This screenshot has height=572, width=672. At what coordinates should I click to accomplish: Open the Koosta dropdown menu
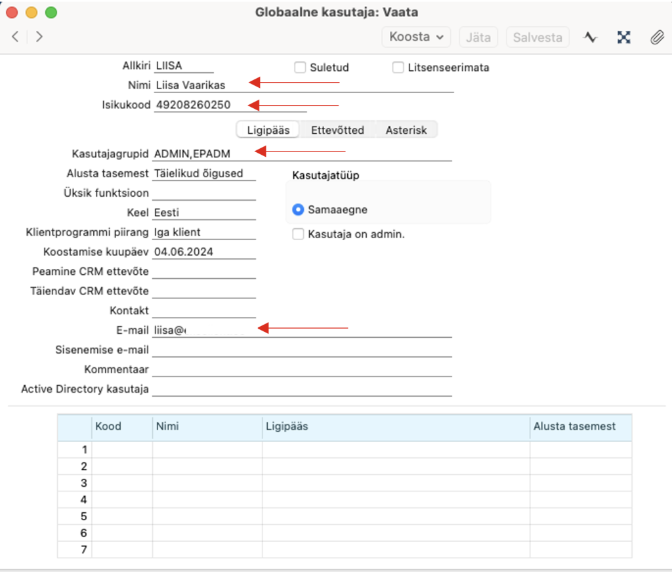tap(416, 37)
